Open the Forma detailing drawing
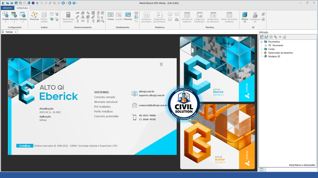 111,16
